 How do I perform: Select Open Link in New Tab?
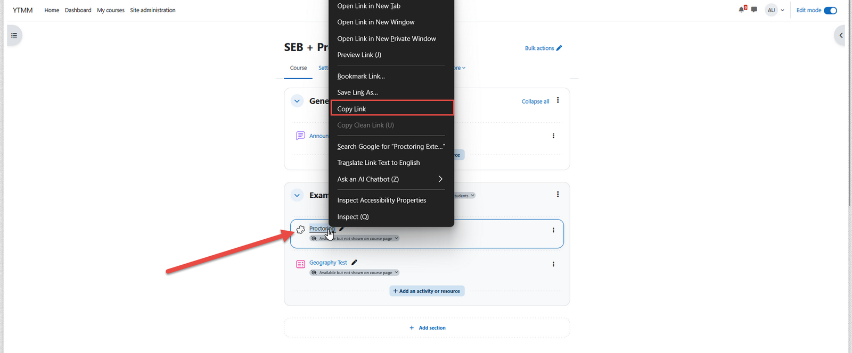pos(368,6)
